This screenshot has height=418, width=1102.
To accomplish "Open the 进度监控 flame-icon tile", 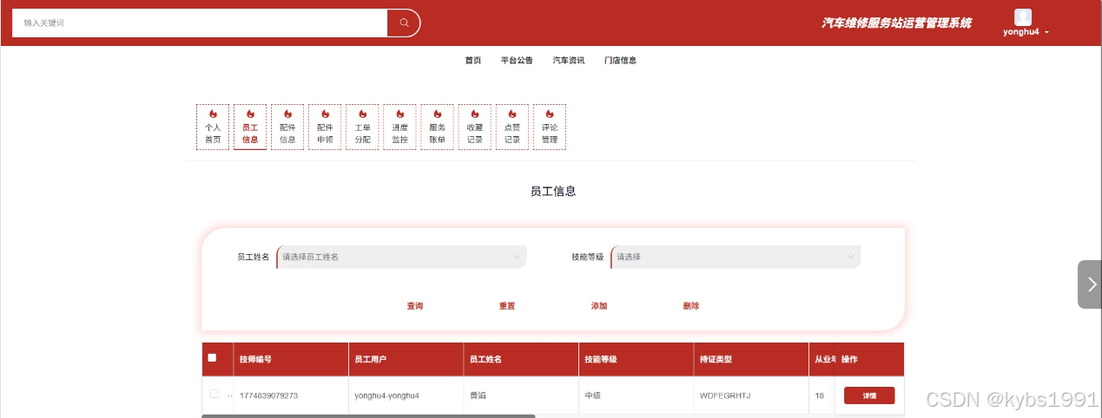I will (399, 127).
